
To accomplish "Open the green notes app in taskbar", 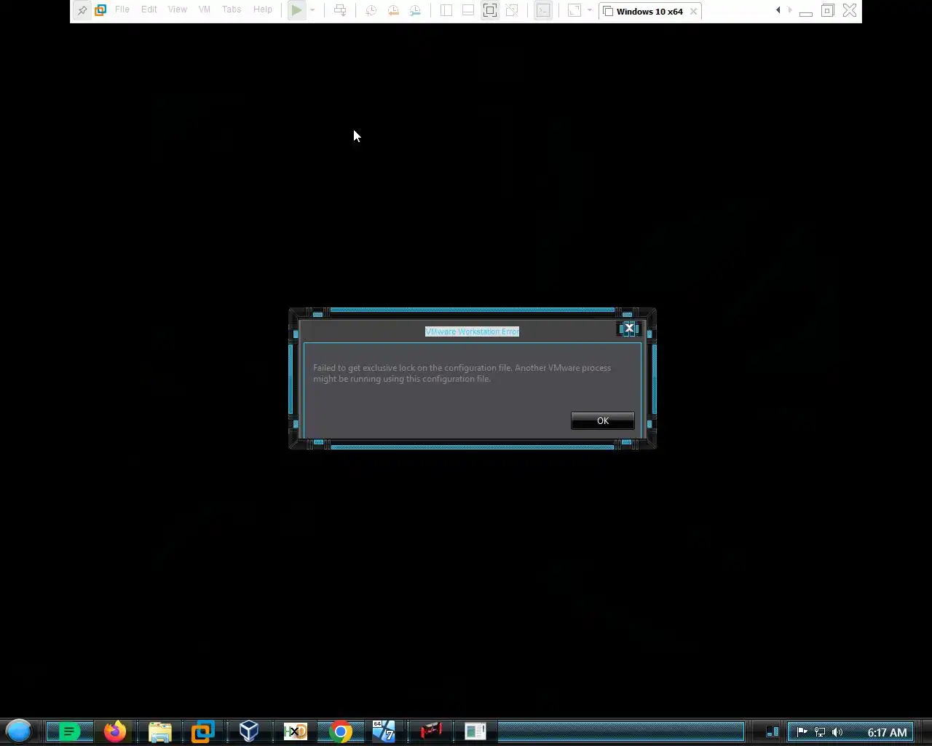I will (69, 731).
